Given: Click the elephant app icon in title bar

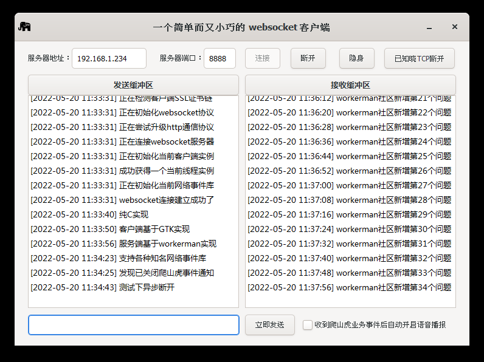Looking at the screenshot, I should click(x=24, y=27).
